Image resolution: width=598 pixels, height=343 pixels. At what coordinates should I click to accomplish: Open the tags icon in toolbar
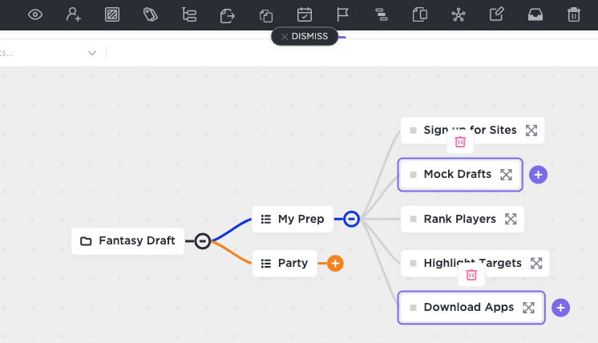151,14
